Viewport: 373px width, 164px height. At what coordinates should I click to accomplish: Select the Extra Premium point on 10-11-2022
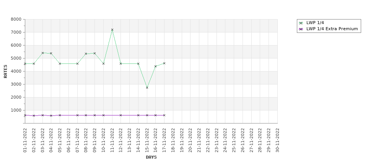(103, 115)
